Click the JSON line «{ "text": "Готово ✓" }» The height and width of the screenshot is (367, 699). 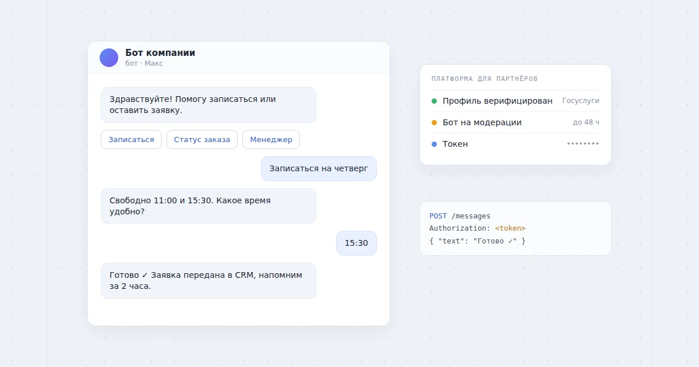tap(478, 241)
